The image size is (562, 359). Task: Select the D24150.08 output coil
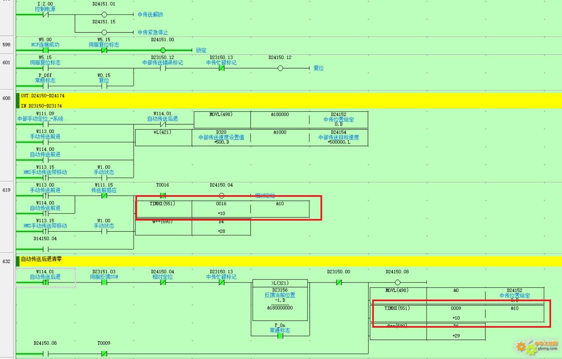pyautogui.click(x=398, y=282)
